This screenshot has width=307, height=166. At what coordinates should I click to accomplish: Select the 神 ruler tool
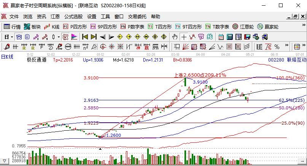coord(138,47)
